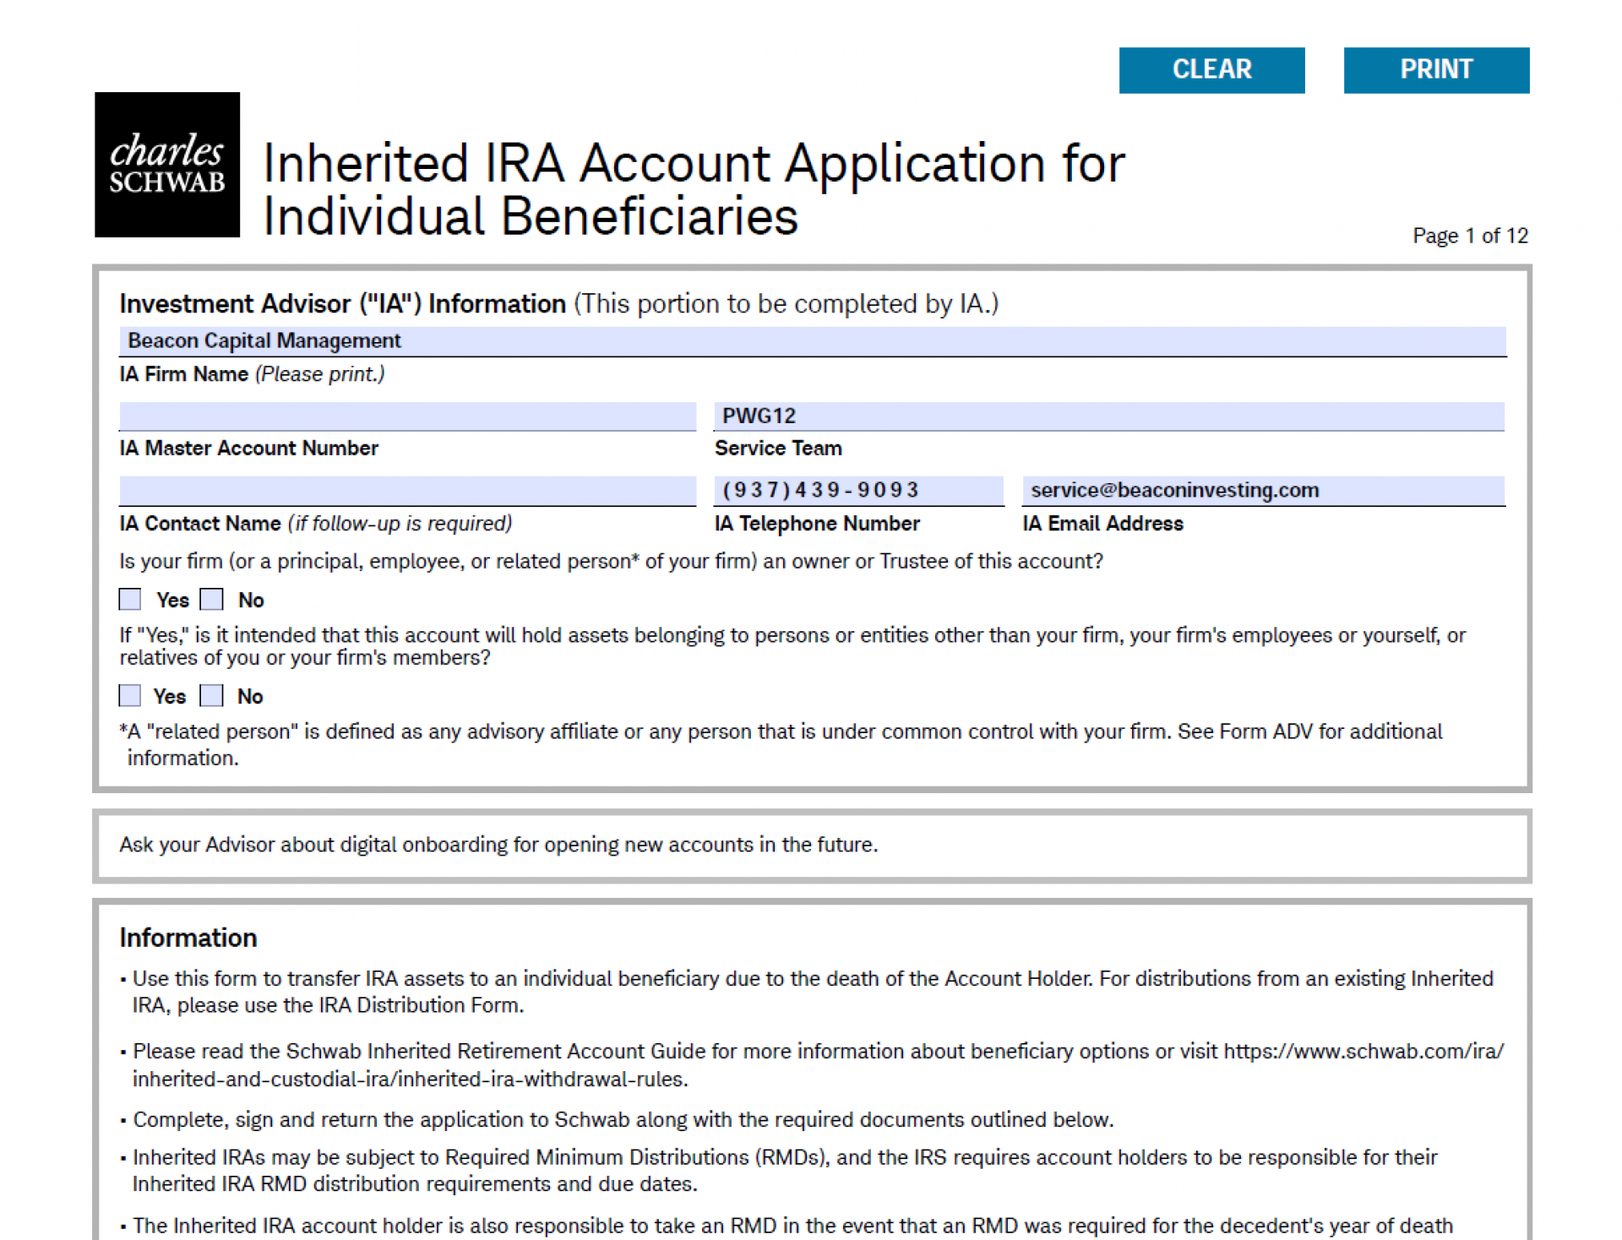Image resolution: width=1622 pixels, height=1240 pixels.
Task: Click the PRINT form button
Action: 1436,70
